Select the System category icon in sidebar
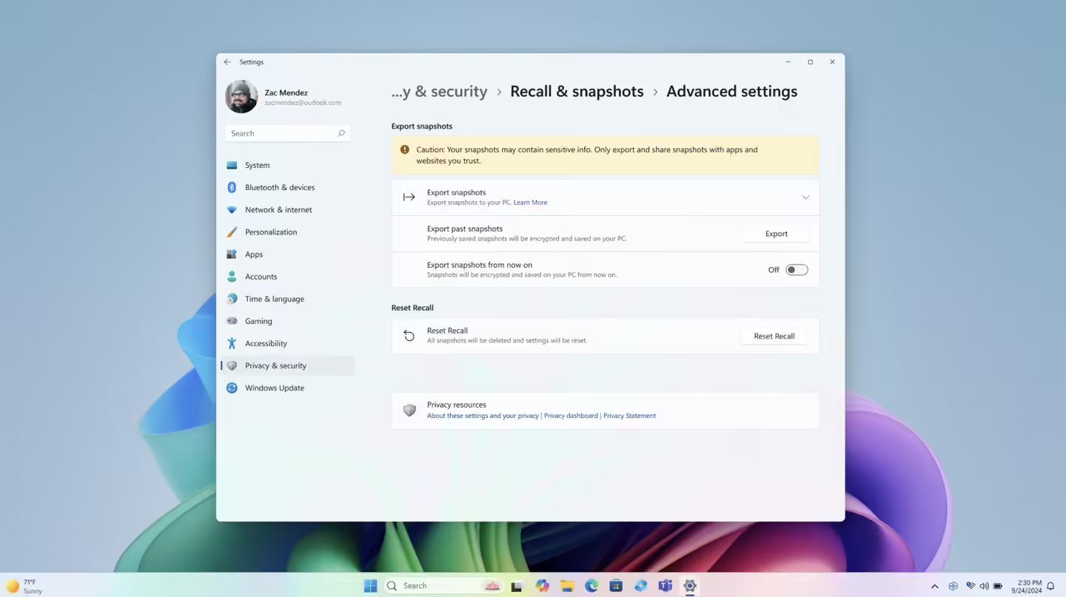The image size is (1066, 597). [232, 165]
